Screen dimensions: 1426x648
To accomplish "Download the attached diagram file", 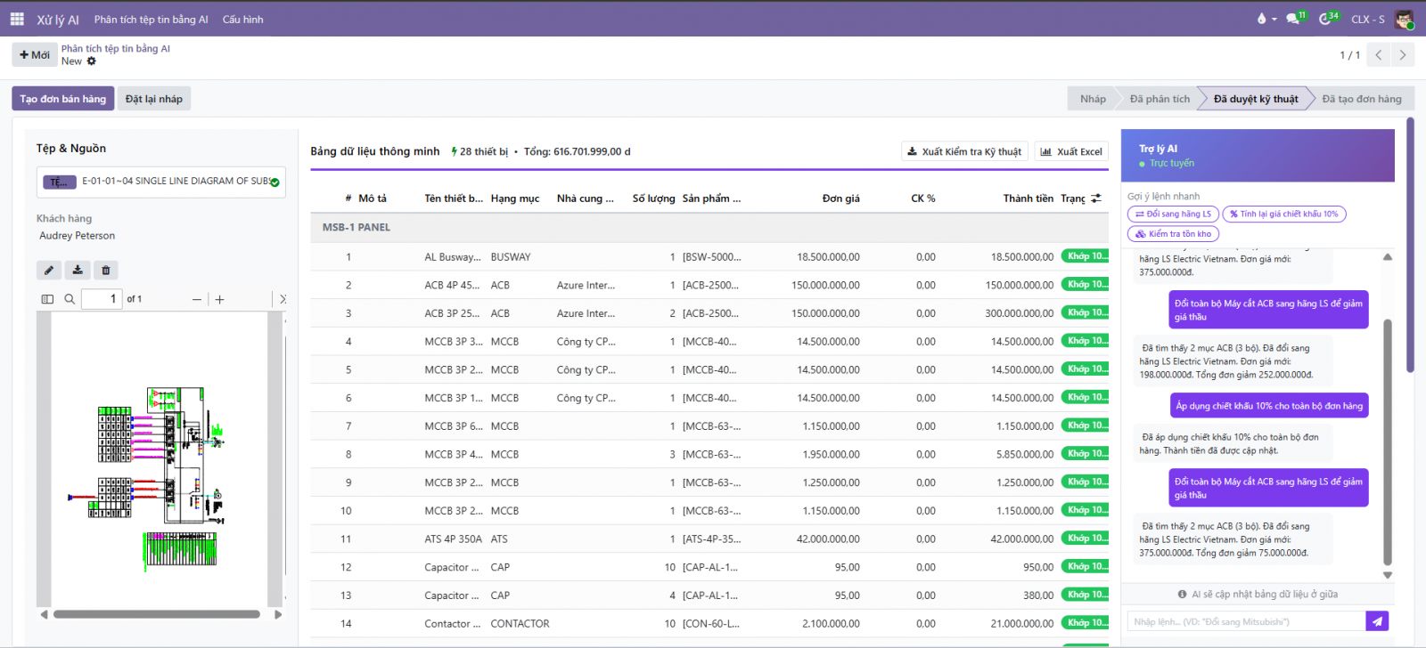I will 78,271.
